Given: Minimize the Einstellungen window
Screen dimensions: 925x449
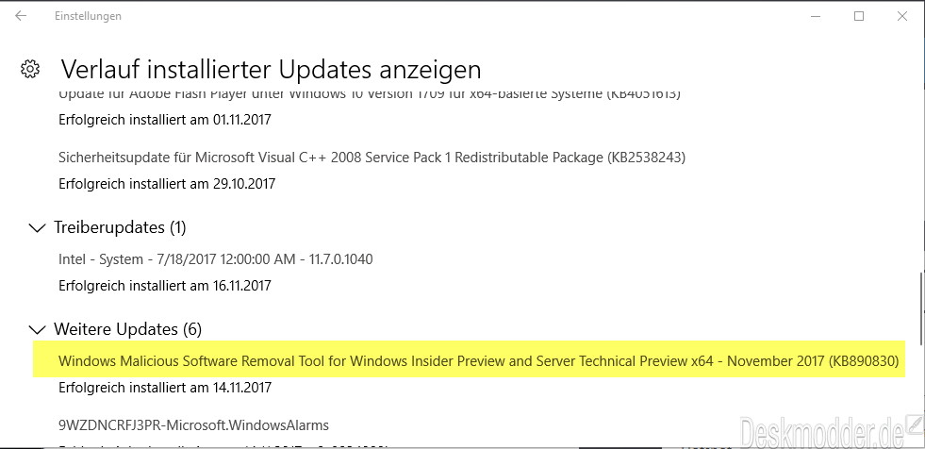Looking at the screenshot, I should point(816,17).
